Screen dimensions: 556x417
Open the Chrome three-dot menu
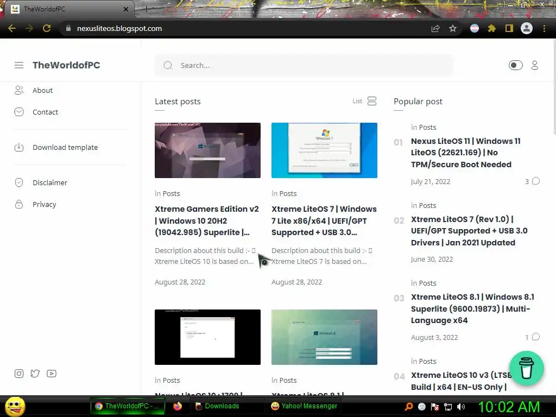pos(544,28)
